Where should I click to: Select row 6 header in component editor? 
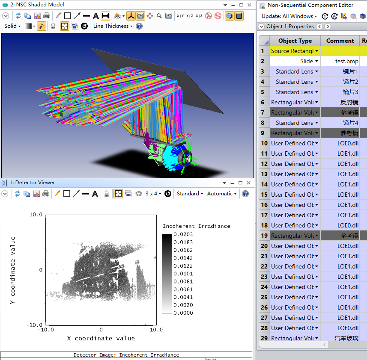264,102
